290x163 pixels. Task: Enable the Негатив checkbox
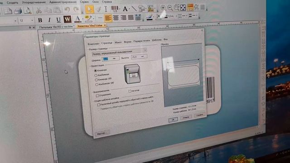130,91
